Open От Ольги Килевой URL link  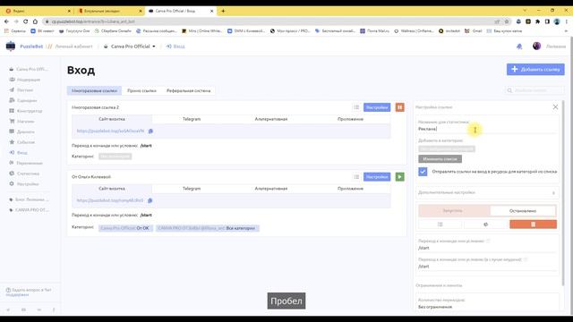[110, 200]
